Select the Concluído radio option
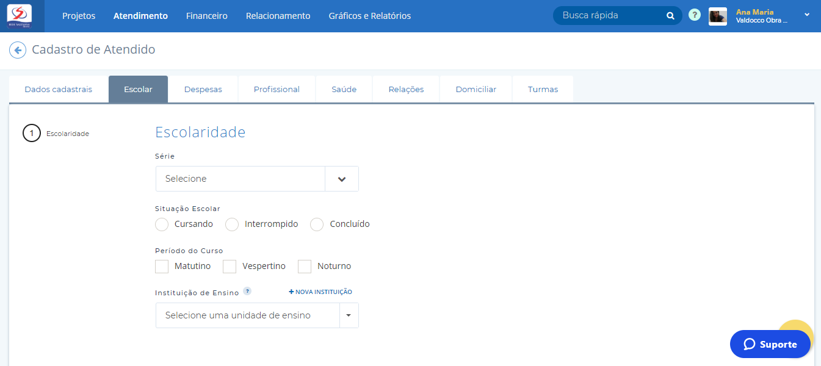The height and width of the screenshot is (366, 821). [317, 224]
